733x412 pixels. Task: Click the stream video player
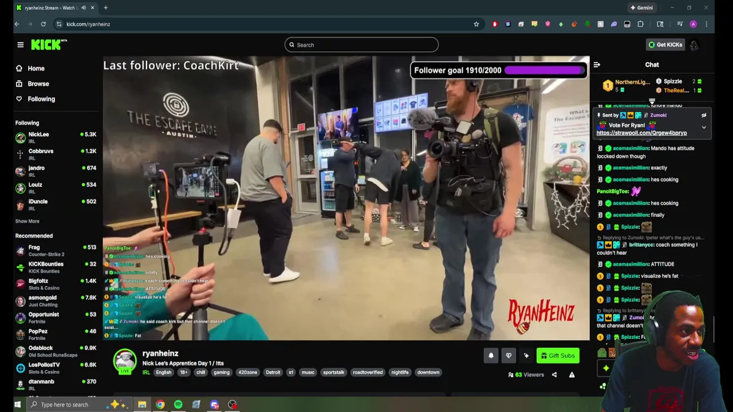click(x=346, y=198)
